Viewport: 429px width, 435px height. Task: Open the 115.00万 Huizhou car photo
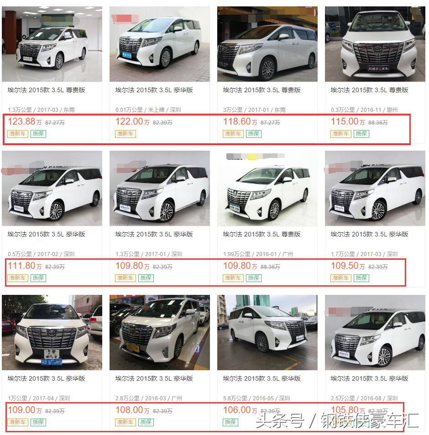(x=375, y=44)
